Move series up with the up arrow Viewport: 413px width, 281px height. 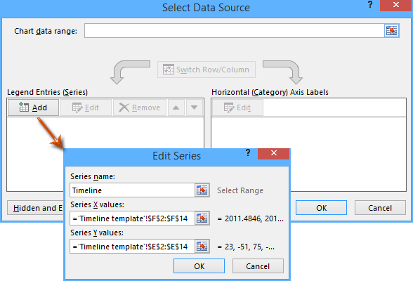(x=176, y=107)
